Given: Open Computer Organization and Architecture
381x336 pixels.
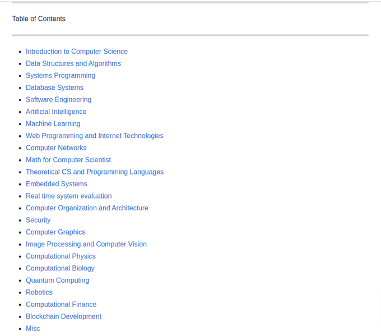Looking at the screenshot, I should click(x=87, y=208).
